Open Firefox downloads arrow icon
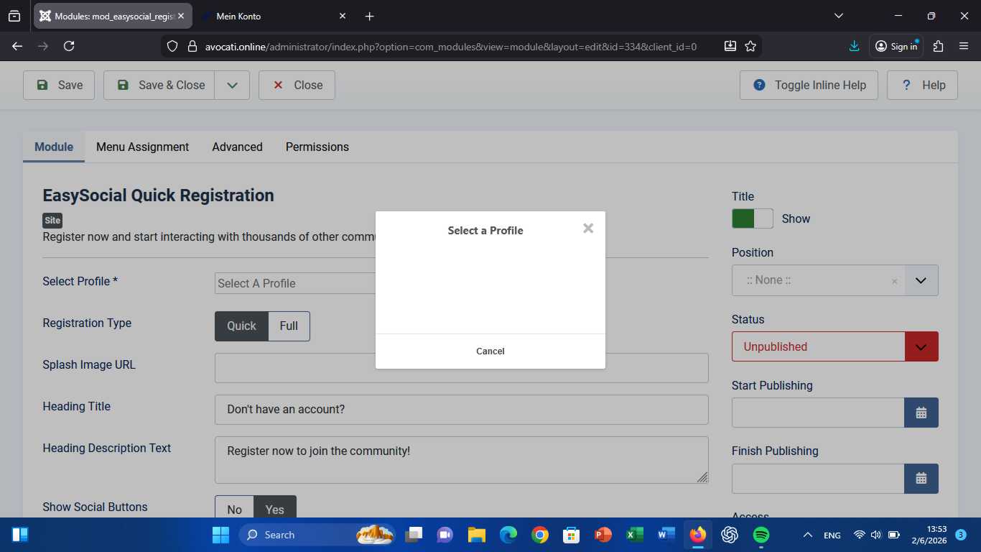The image size is (981, 552). click(854, 46)
